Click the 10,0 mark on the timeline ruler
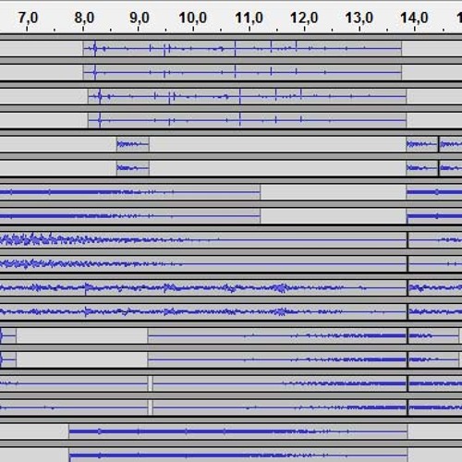Screen dimensions: 462x462 click(x=192, y=18)
